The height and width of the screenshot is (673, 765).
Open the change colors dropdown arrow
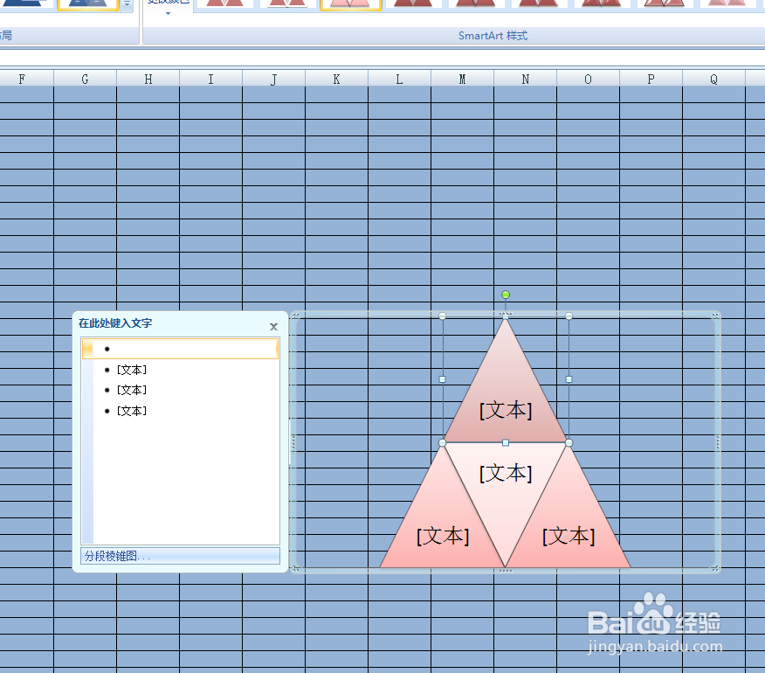(168, 14)
